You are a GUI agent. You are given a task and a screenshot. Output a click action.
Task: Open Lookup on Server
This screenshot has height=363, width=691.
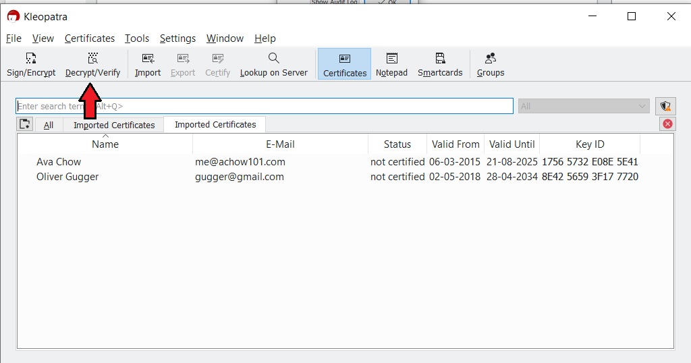tap(274, 64)
